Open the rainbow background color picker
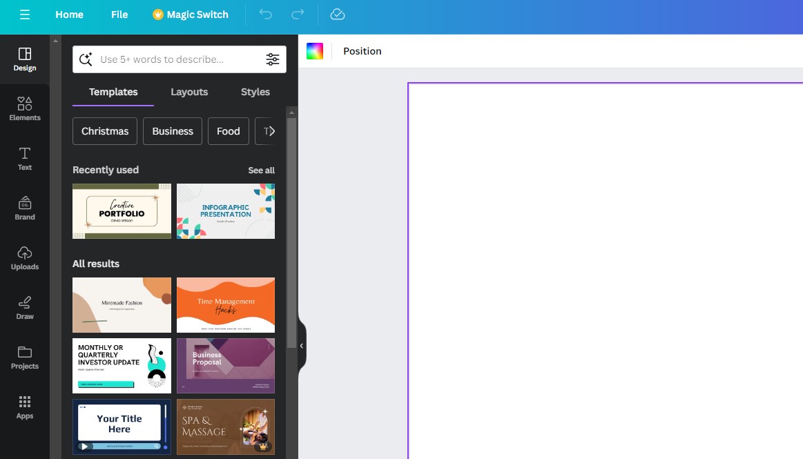This screenshot has width=803, height=459. [x=314, y=51]
